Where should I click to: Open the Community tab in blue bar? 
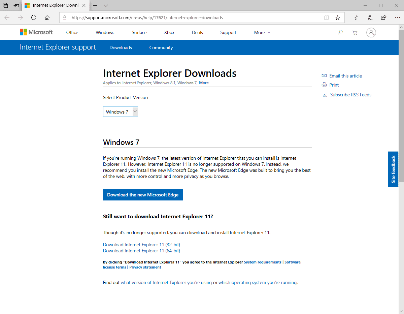[161, 48]
